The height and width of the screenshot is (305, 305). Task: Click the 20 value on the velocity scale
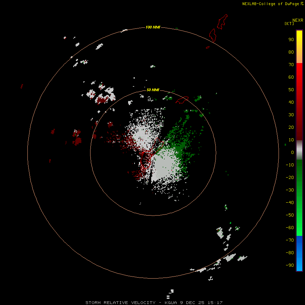coord(291,127)
